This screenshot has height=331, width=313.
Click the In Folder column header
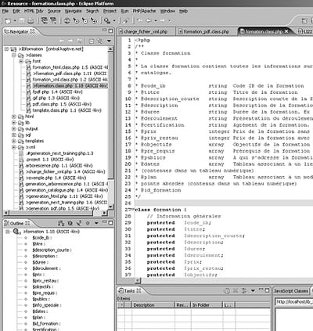[207, 304]
